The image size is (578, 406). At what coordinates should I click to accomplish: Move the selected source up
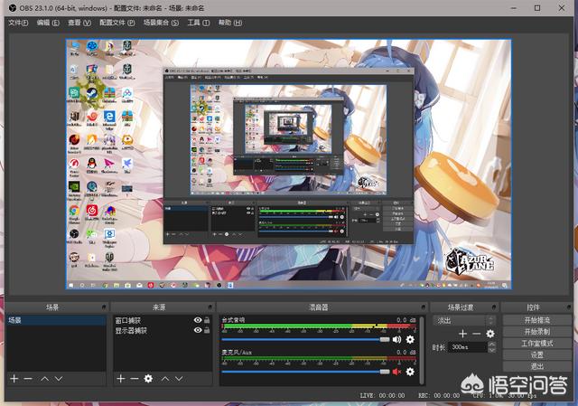(x=165, y=378)
